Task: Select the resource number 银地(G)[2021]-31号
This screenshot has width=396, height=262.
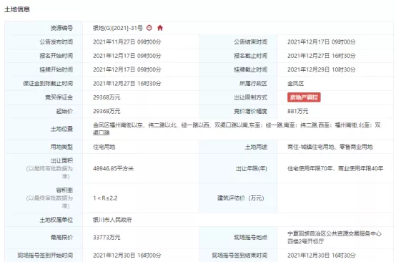Action: click(x=118, y=28)
